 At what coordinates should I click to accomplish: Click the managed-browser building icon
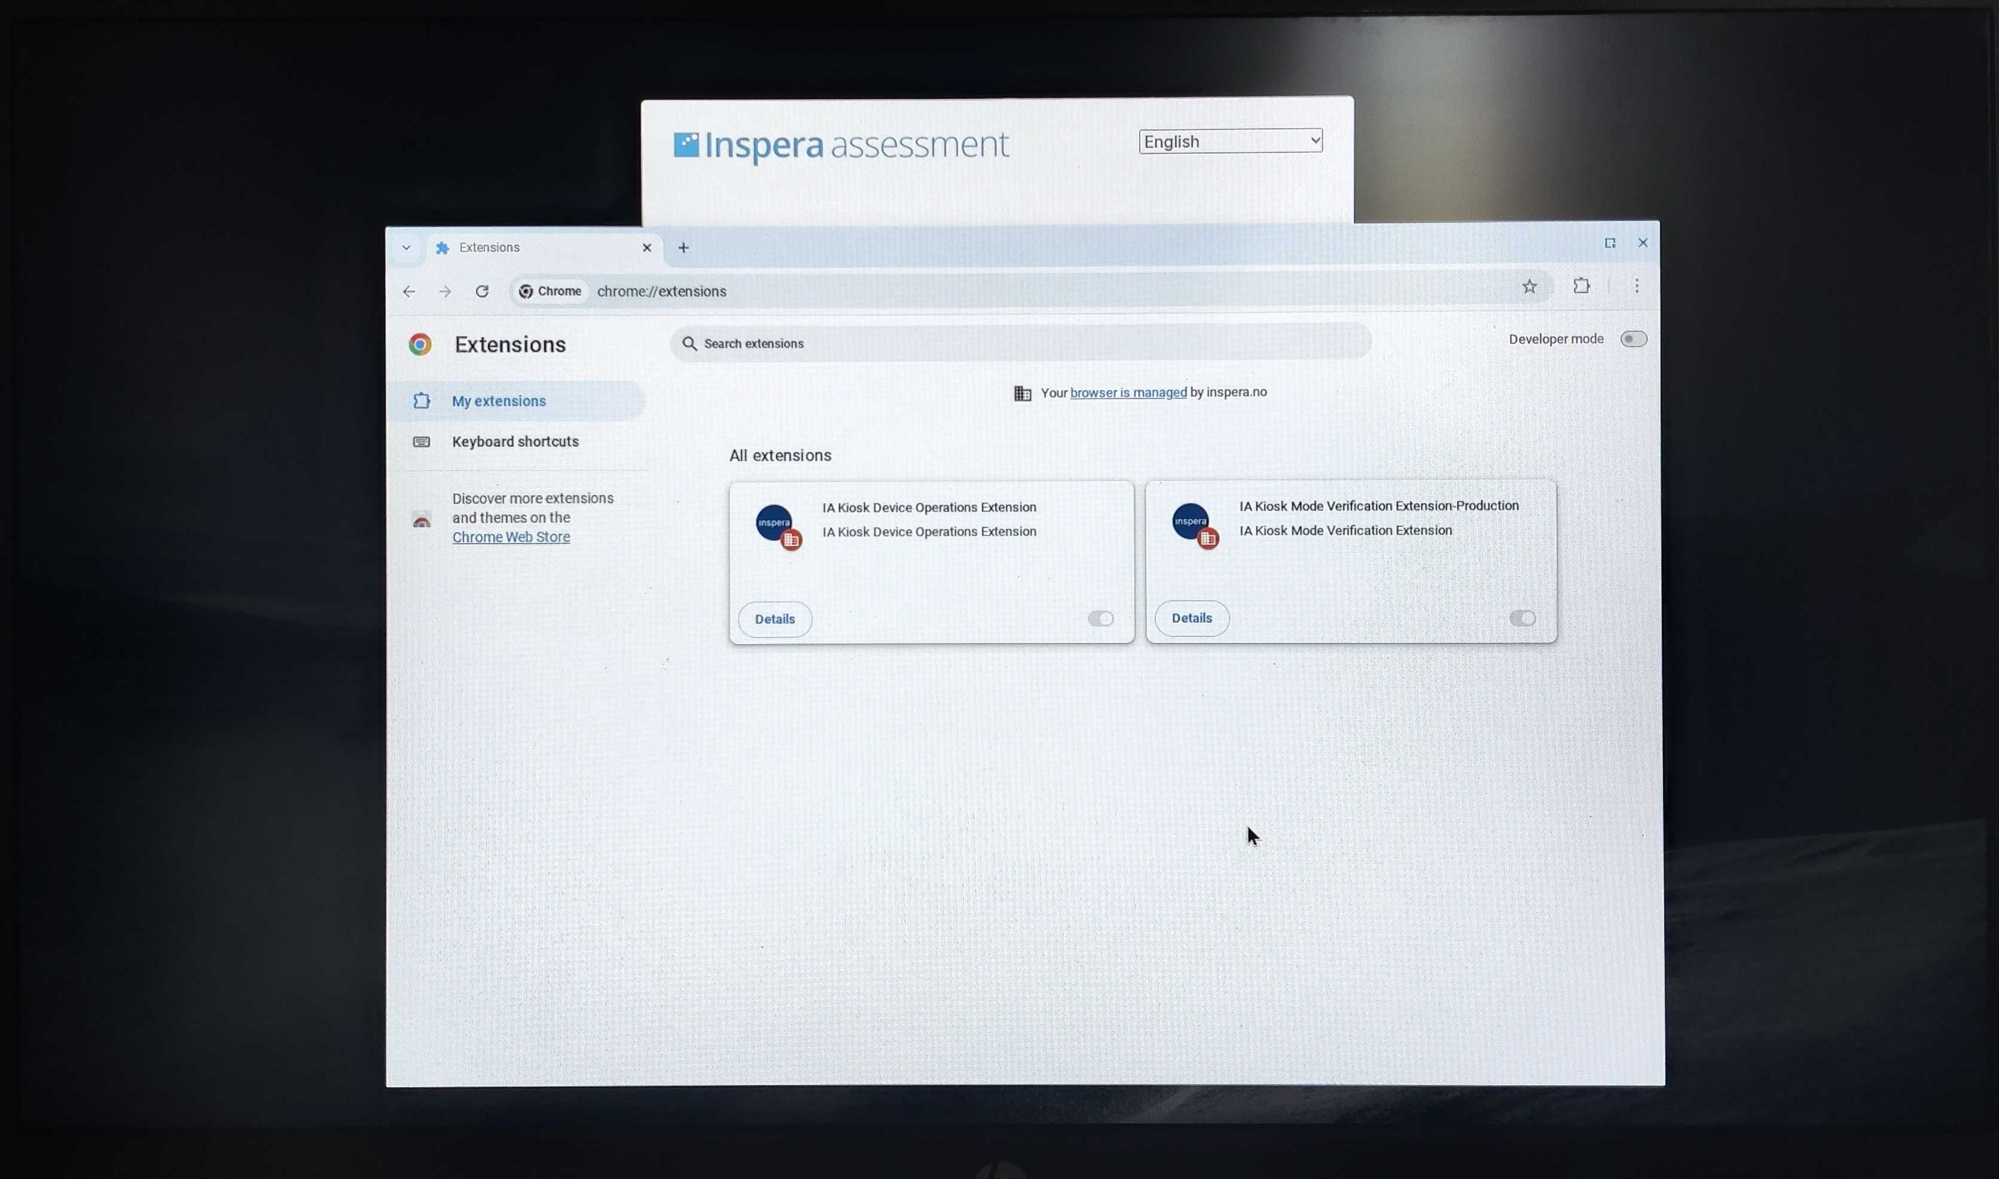point(1022,393)
